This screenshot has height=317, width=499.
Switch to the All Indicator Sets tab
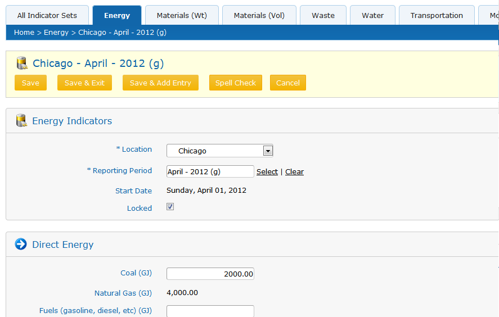pyautogui.click(x=47, y=15)
